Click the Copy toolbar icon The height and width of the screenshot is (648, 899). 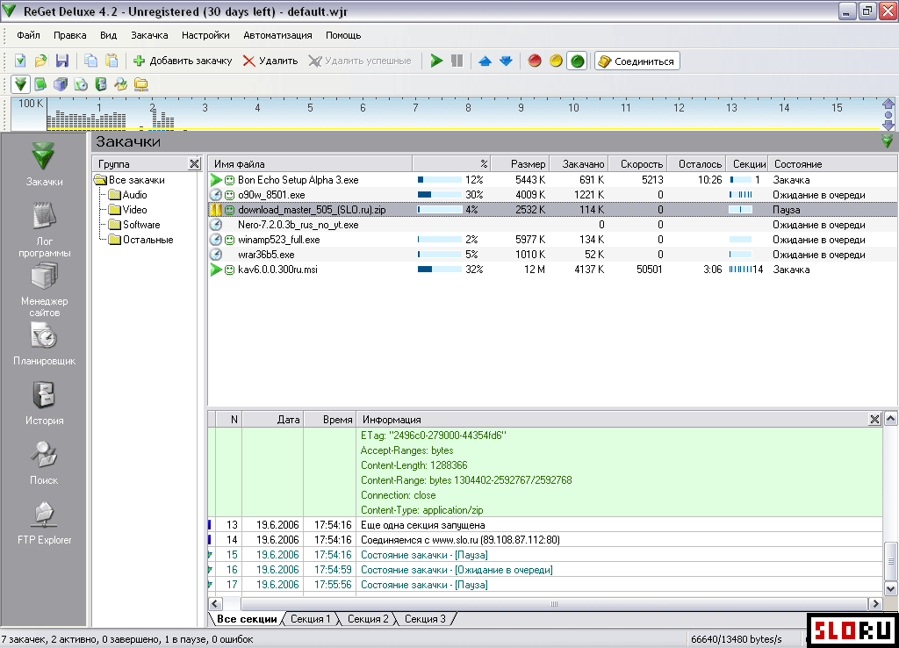click(90, 61)
